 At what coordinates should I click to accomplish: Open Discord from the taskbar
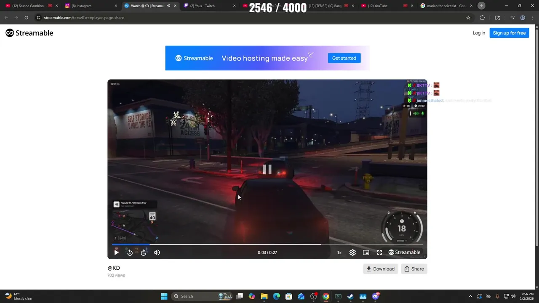coord(375,296)
